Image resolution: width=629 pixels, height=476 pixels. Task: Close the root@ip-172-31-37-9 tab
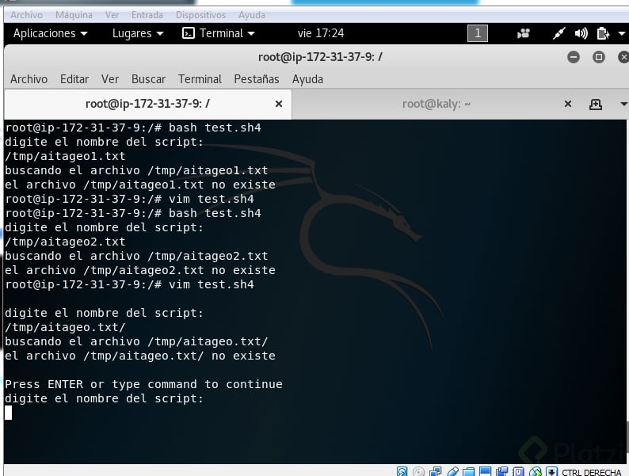click(x=278, y=105)
